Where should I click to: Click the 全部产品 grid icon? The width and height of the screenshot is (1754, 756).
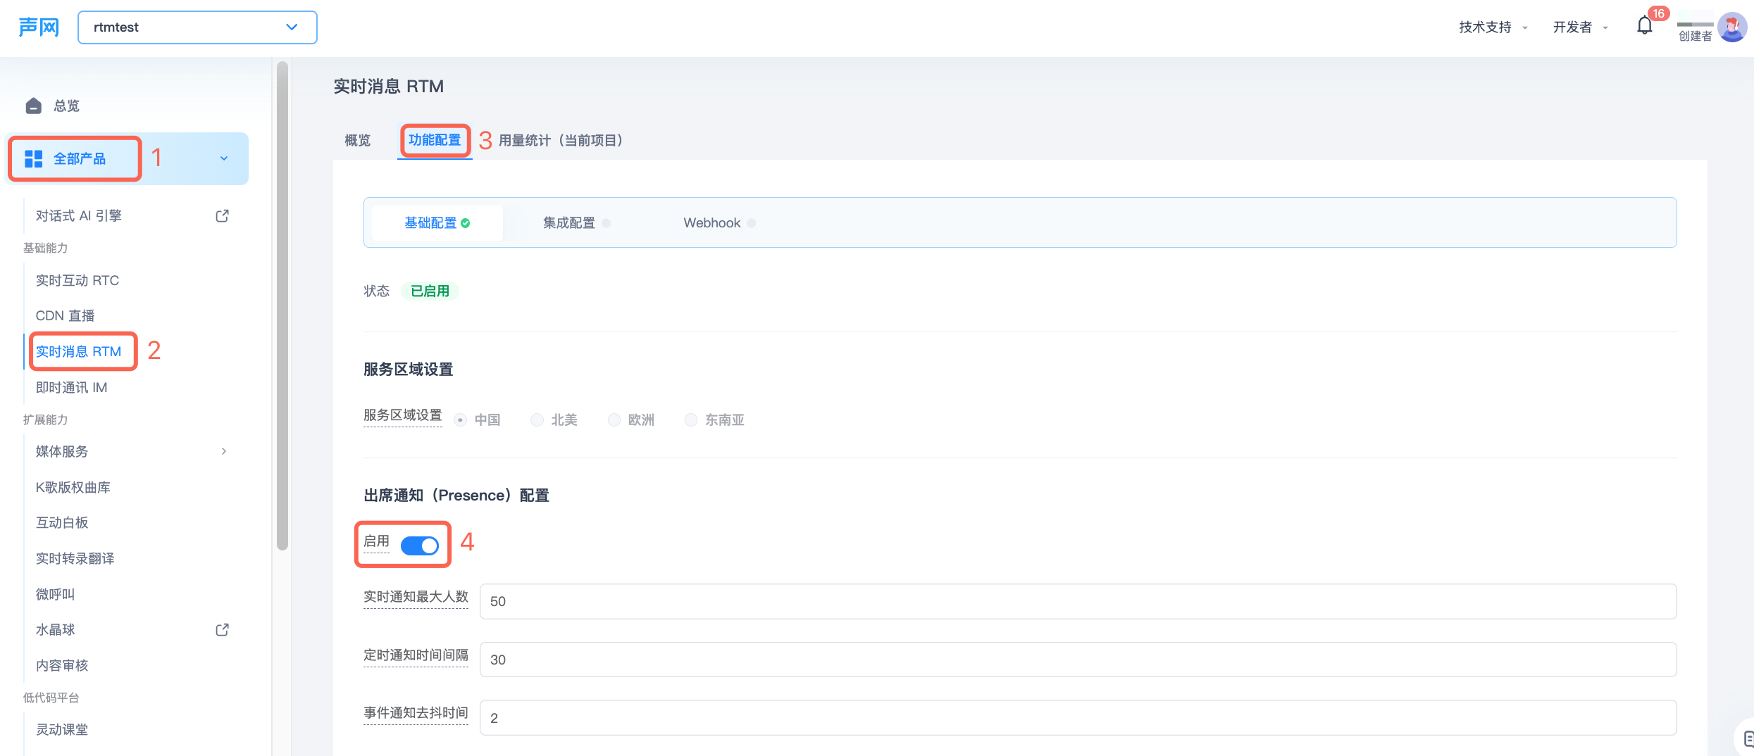[33, 159]
